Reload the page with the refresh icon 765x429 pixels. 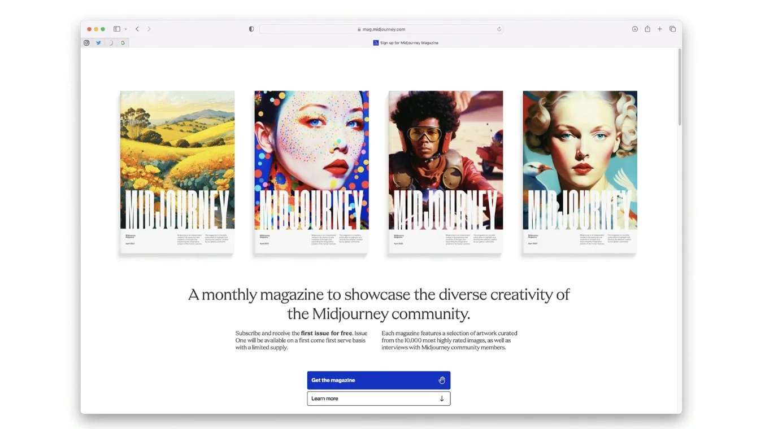click(499, 29)
